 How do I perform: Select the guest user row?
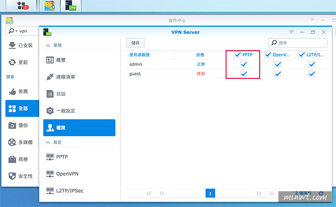[227, 74]
